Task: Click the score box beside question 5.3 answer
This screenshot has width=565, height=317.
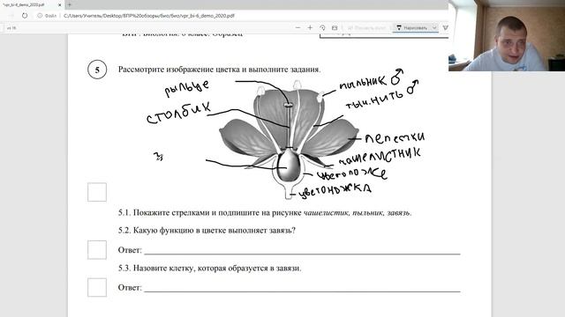Action: coord(97,287)
